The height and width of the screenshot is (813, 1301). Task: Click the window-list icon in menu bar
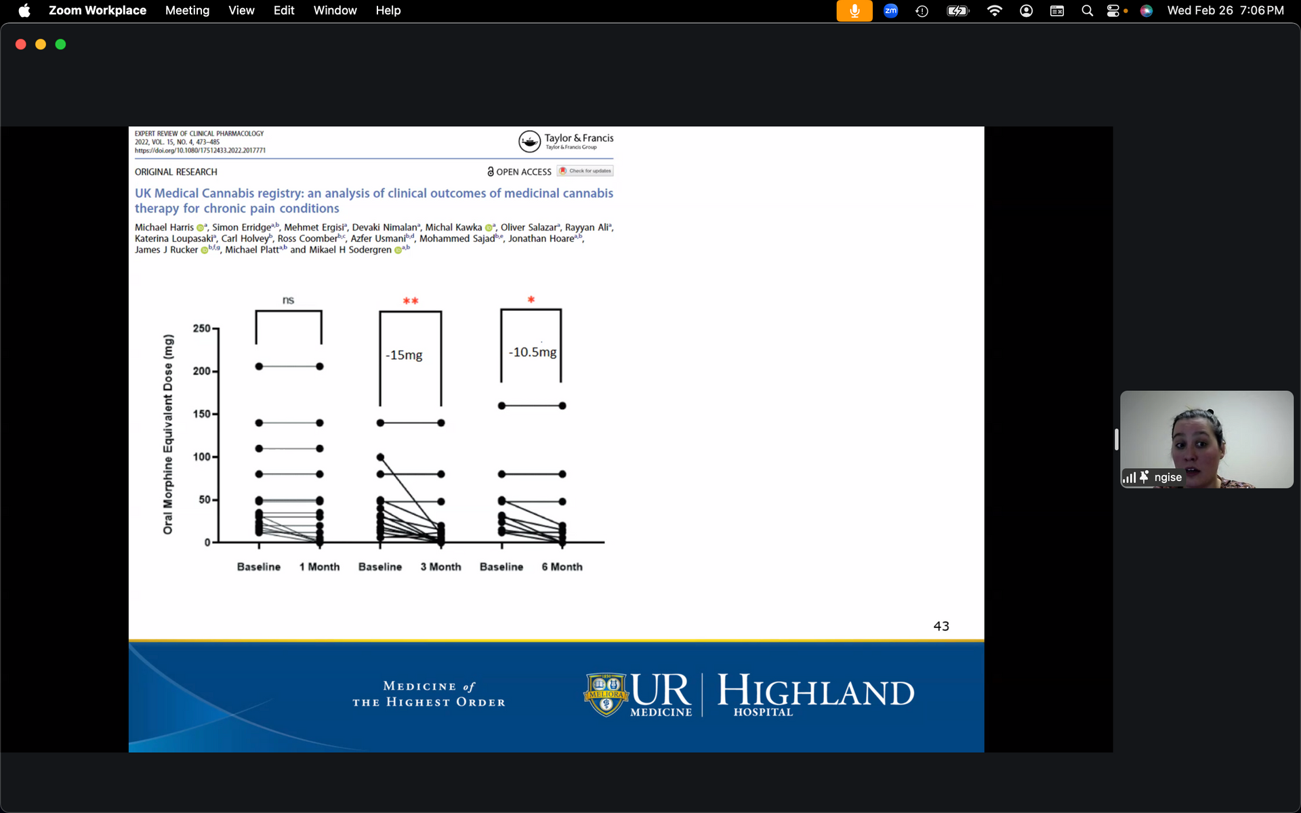point(1056,11)
